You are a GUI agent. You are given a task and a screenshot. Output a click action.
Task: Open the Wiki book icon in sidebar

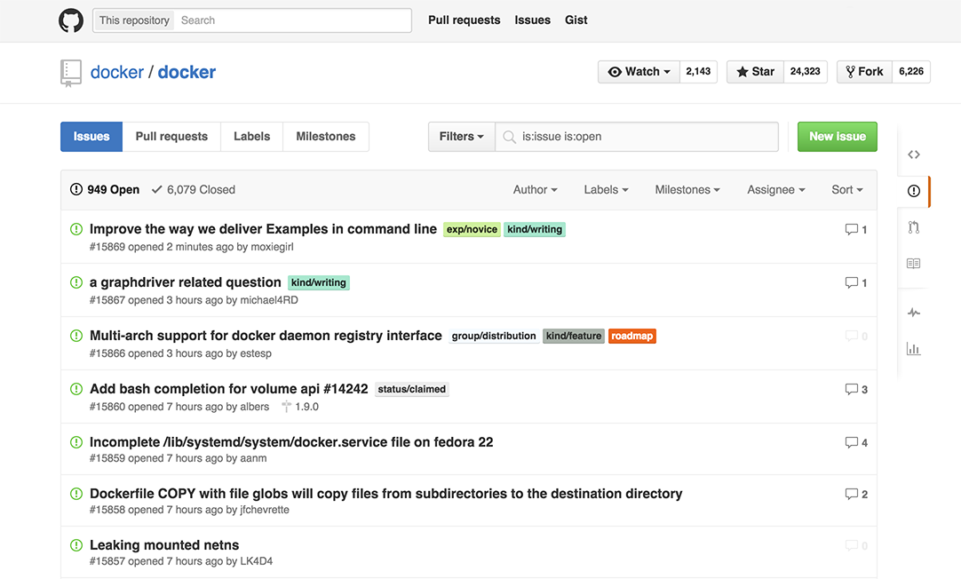click(x=913, y=264)
